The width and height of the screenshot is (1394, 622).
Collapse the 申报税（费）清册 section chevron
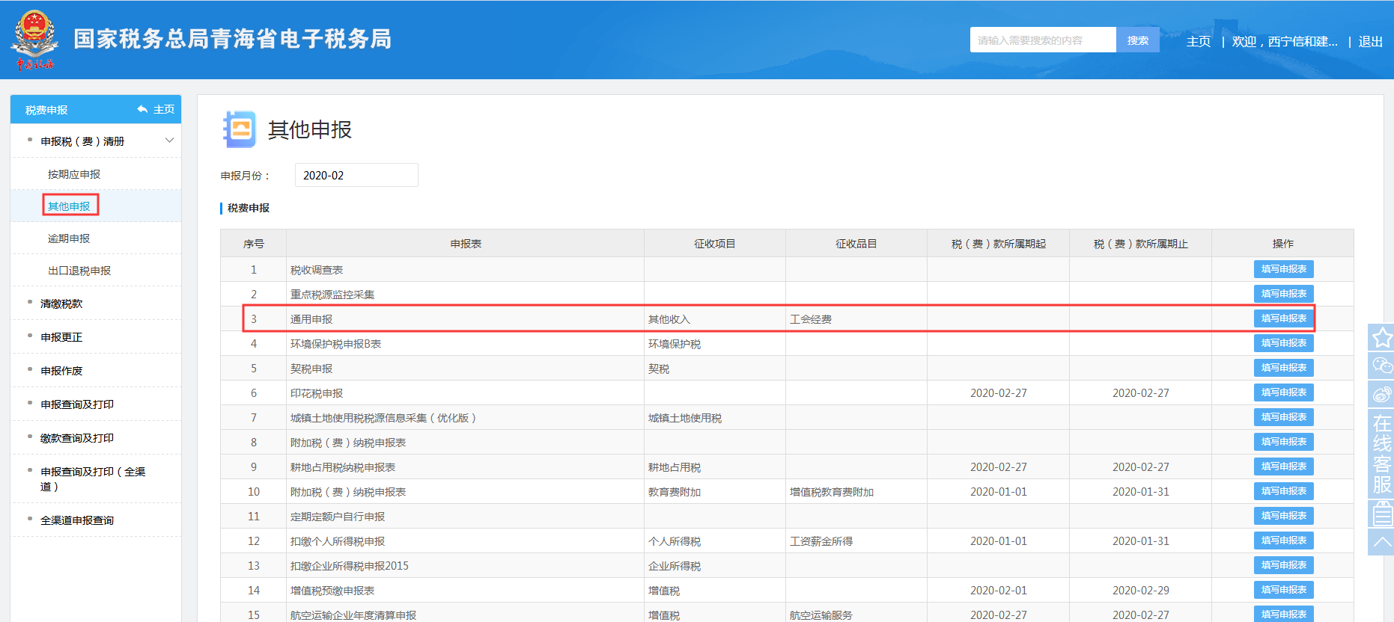click(169, 141)
